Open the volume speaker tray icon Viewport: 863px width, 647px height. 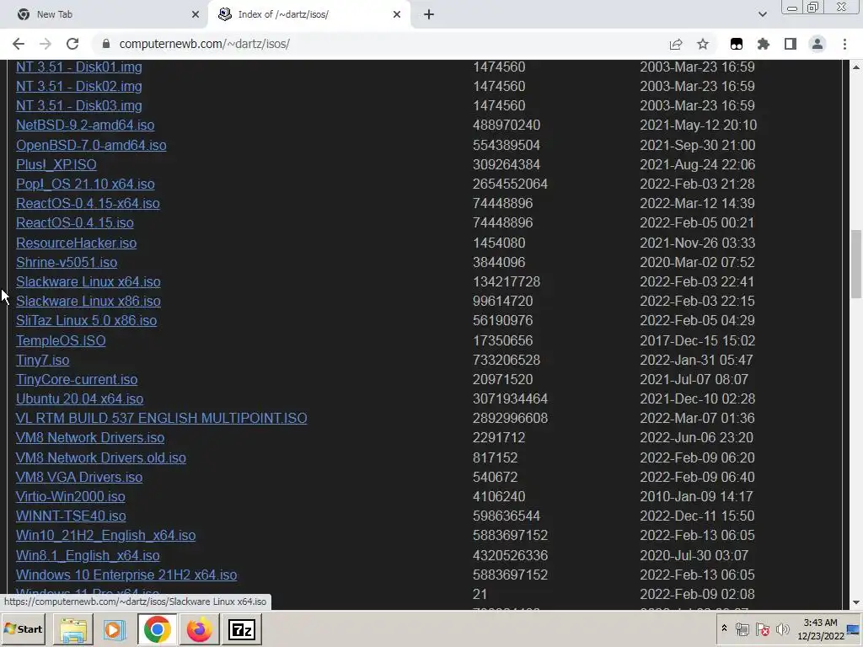pos(782,629)
